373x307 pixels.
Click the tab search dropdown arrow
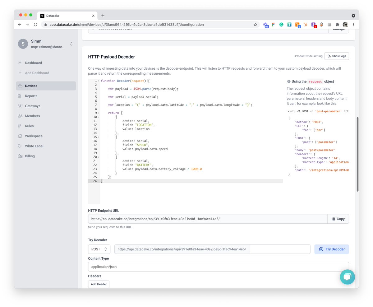[353, 16]
